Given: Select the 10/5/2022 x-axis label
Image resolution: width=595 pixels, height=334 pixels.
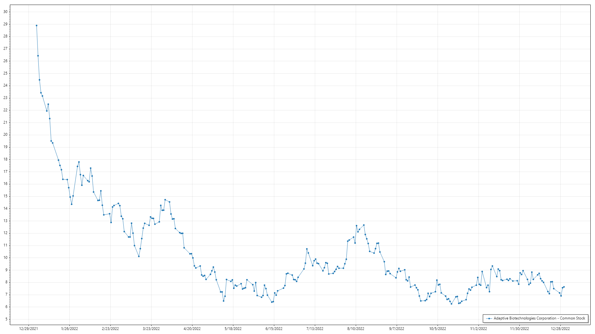Looking at the screenshot, I should pos(438,329).
